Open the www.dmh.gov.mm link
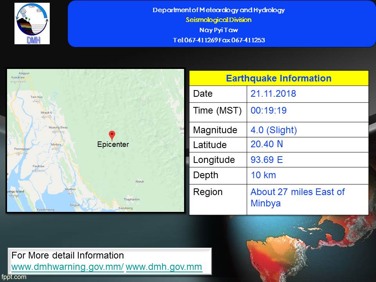 point(164,267)
